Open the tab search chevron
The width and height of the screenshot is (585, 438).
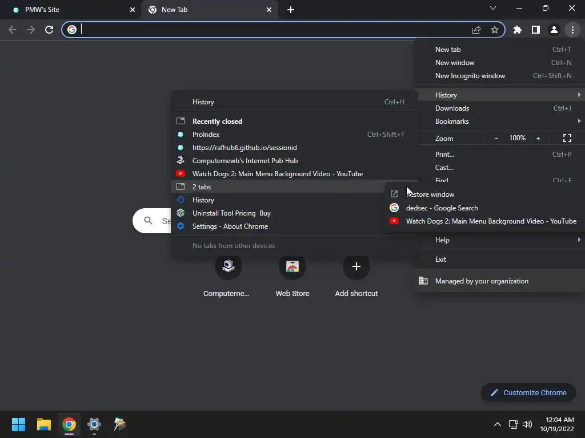tap(493, 8)
